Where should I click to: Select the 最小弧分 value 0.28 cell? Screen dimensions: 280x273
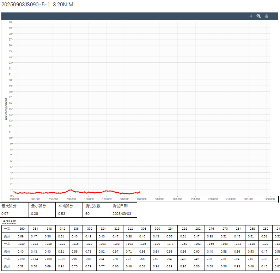click(42, 213)
